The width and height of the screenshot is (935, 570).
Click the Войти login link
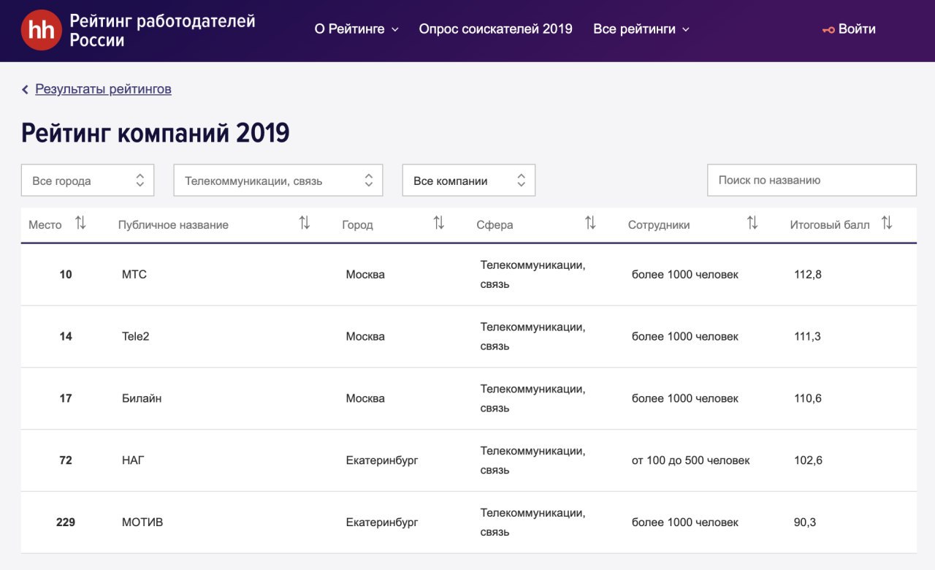857,29
